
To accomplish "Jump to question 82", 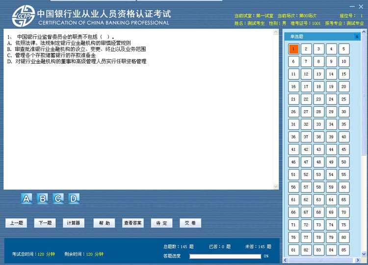I will coord(306,250).
